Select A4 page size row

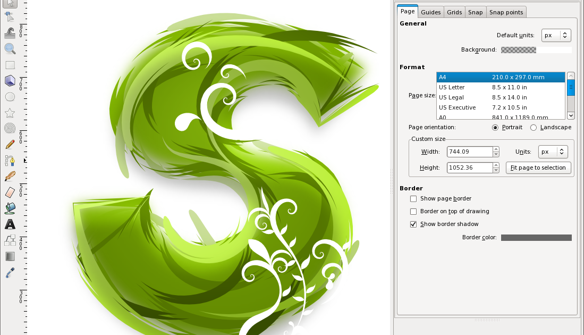coord(501,77)
